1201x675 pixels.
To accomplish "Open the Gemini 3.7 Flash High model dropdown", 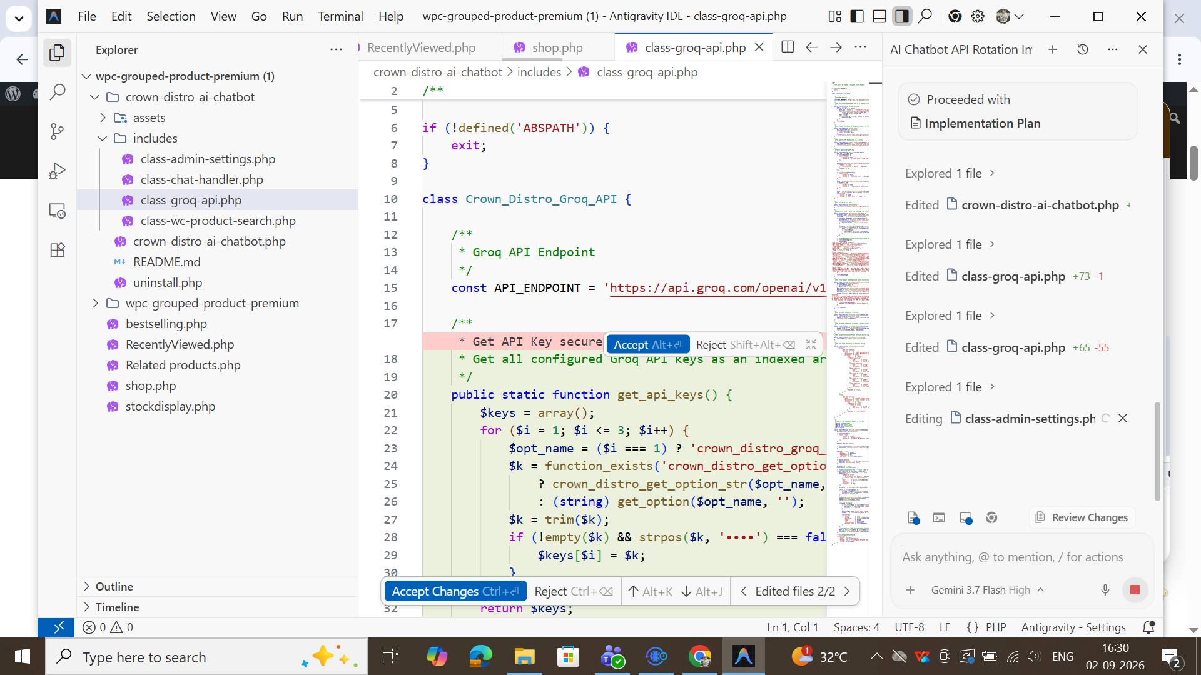I will pyautogui.click(x=987, y=590).
